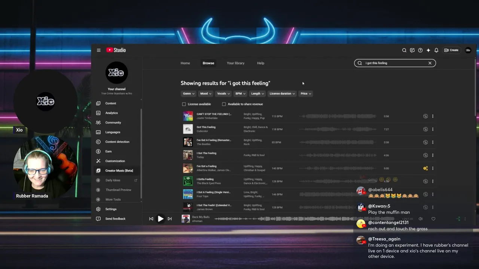Viewport: 479px width, 269px height.
Task: Skip to previous track in player
Action: tap(151, 219)
